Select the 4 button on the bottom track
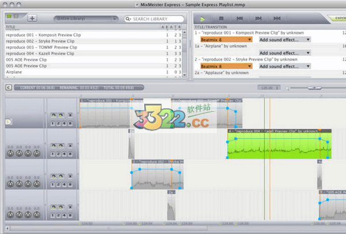Image resolution: width=346 pixels, height=234 pixels. coord(64,215)
